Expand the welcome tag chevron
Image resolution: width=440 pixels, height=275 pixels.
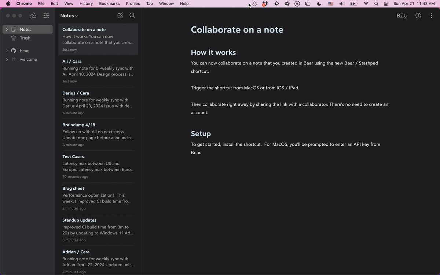pyautogui.click(x=7, y=59)
